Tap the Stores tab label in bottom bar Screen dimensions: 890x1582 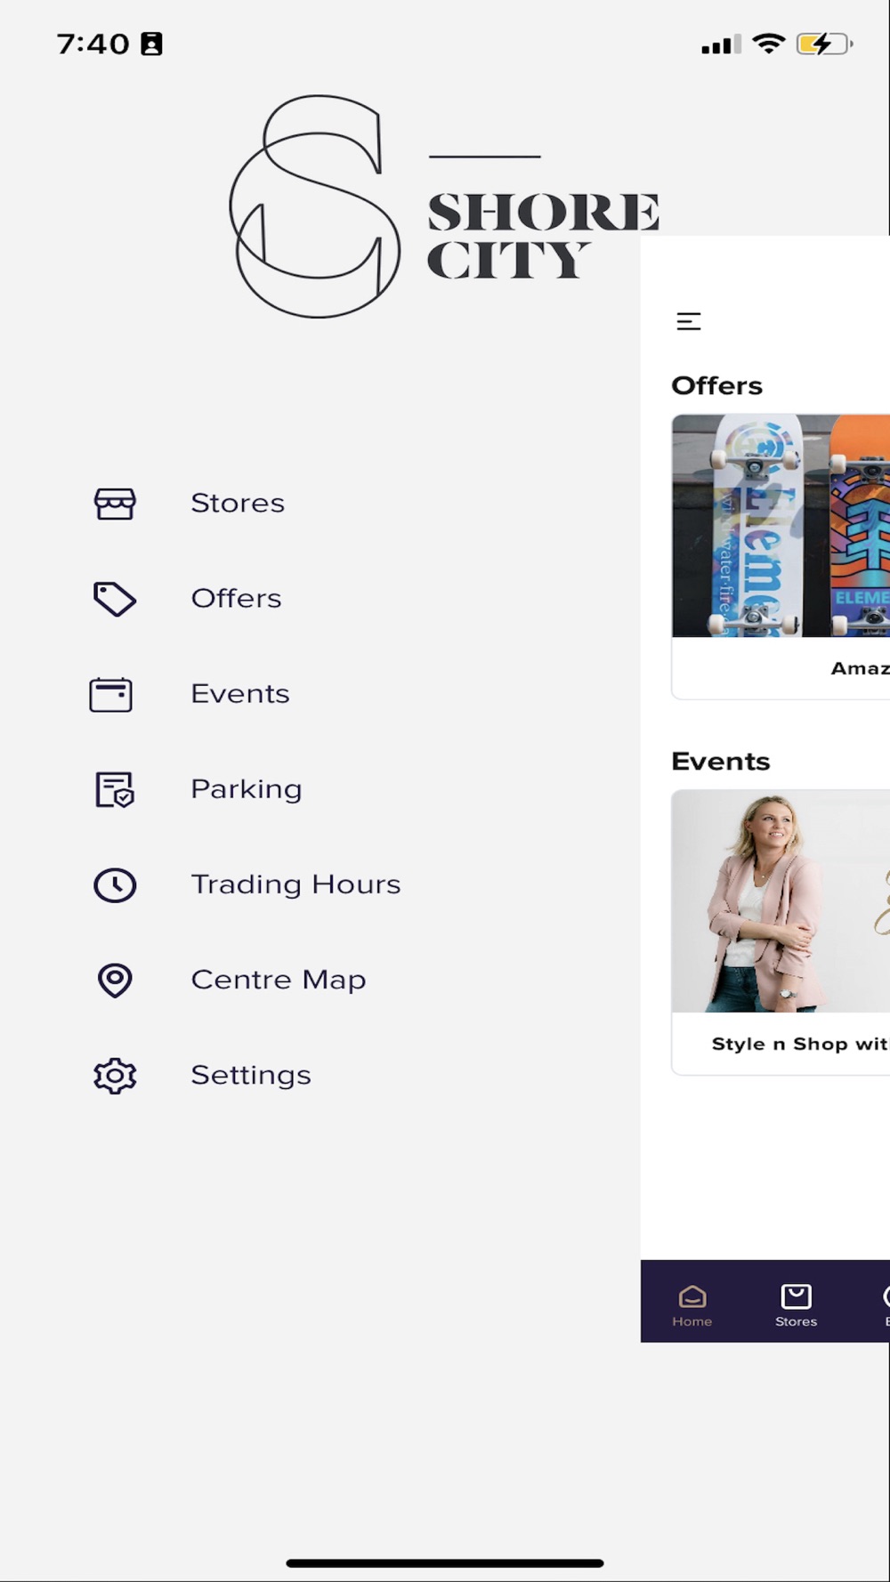(796, 1321)
